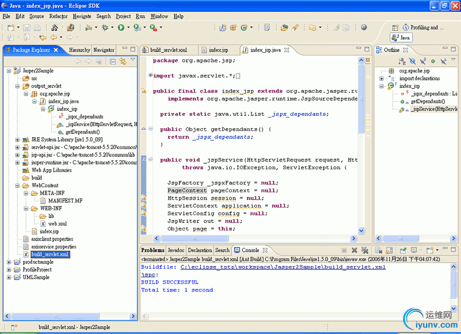Toggle Hide Fields in Outline toolbar
This screenshot has width=461, height=334.
click(413, 61)
